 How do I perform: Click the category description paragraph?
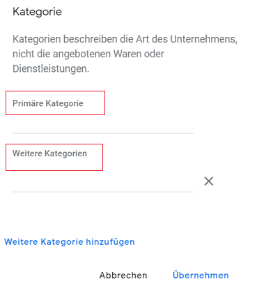pos(125,54)
